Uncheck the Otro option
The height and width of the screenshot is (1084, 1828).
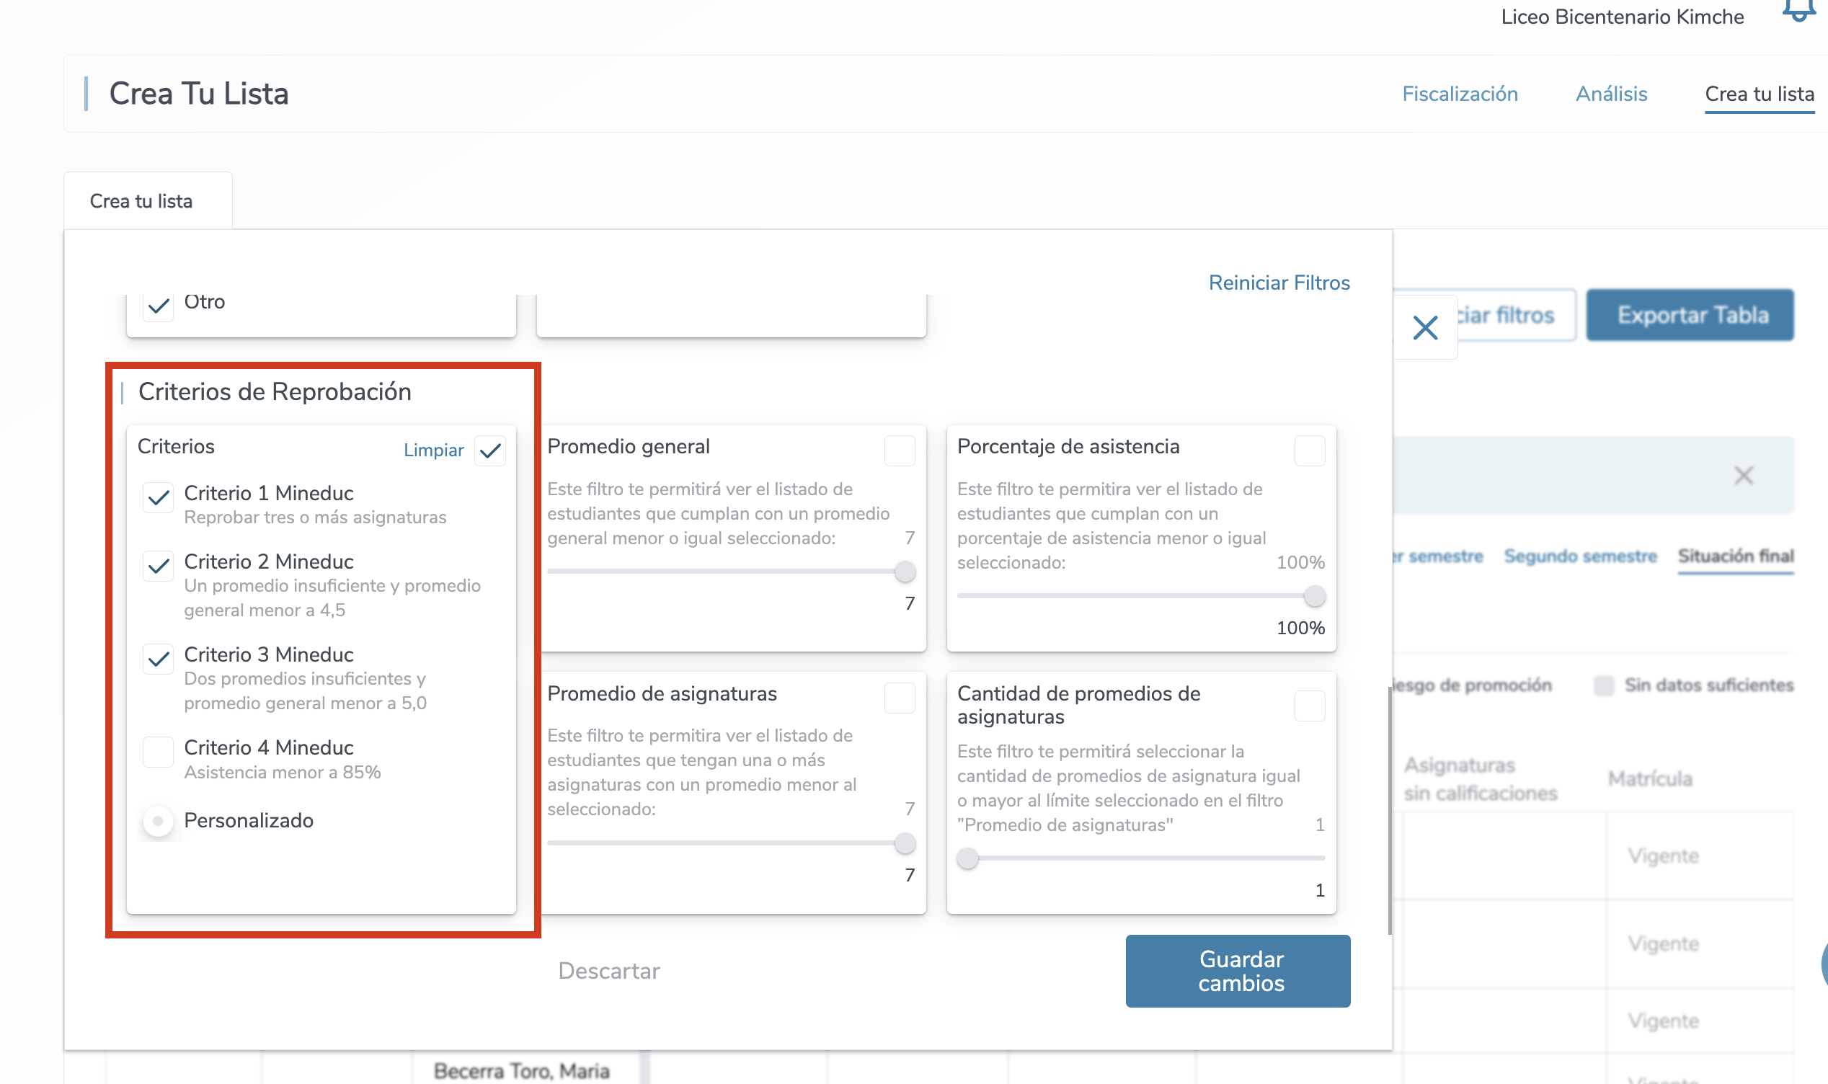click(x=158, y=306)
